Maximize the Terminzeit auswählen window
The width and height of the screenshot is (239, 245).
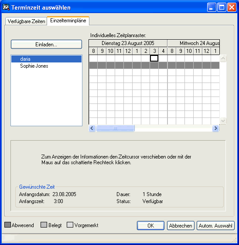coord(222,7)
